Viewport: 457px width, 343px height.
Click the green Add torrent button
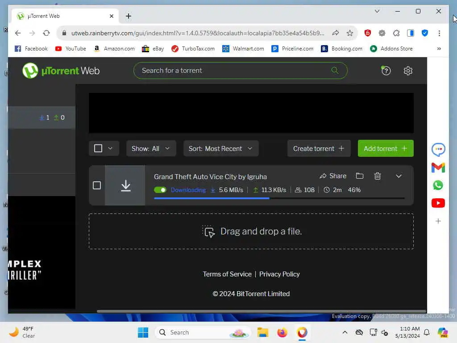(385, 148)
